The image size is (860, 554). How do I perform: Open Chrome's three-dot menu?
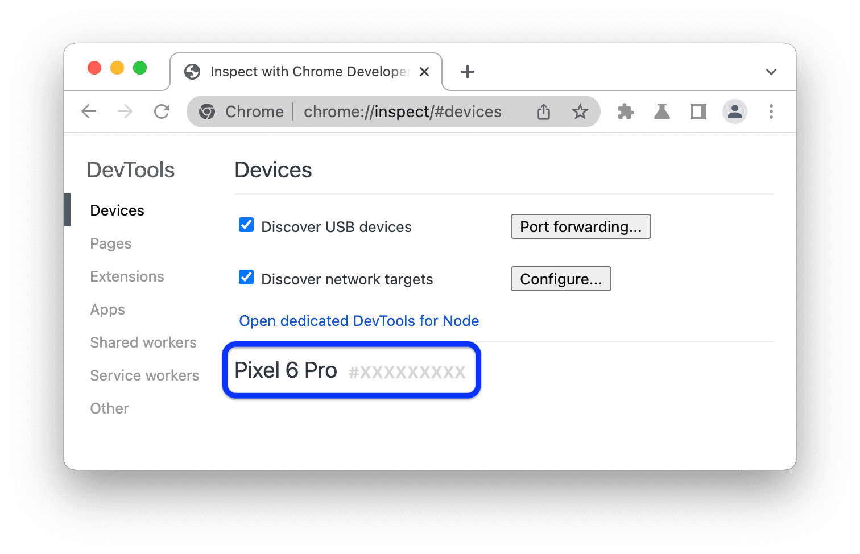pyautogui.click(x=771, y=111)
